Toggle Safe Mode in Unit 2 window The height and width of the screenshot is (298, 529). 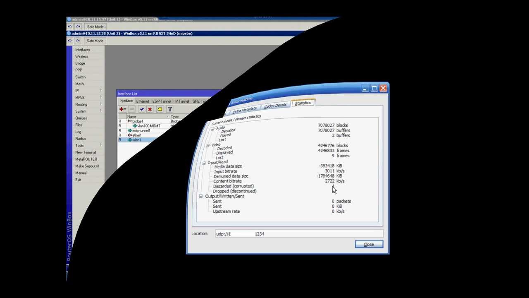95,41
